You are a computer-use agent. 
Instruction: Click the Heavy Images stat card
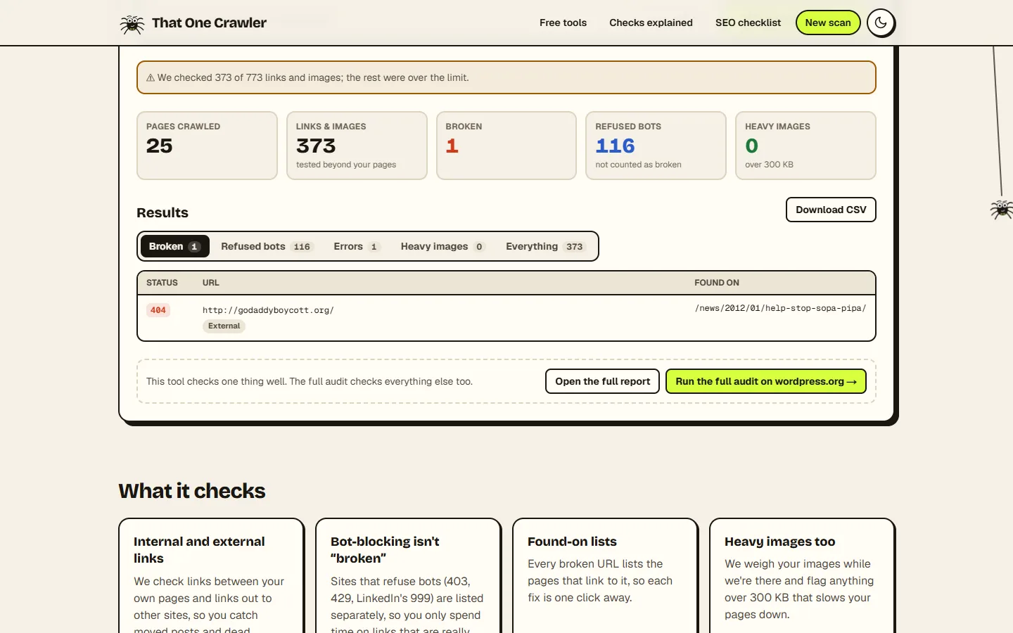tap(805, 146)
